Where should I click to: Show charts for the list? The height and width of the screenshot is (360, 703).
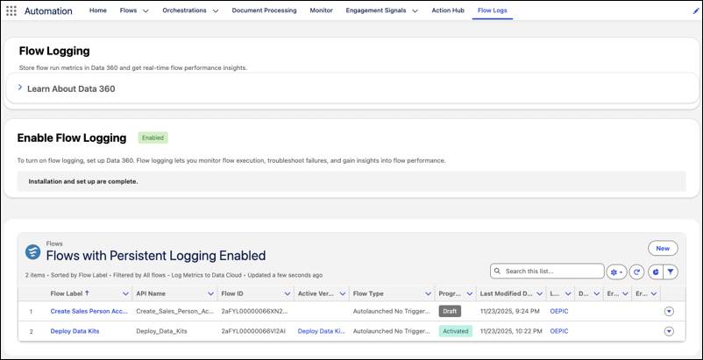click(x=656, y=272)
